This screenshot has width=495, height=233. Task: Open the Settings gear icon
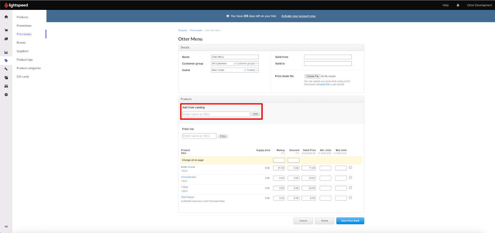point(6,95)
